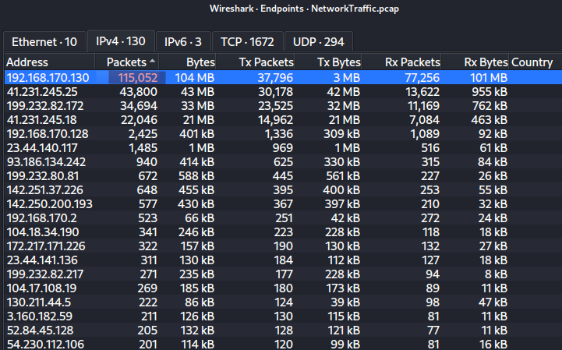Click the 1,485 packets value

click(x=143, y=148)
